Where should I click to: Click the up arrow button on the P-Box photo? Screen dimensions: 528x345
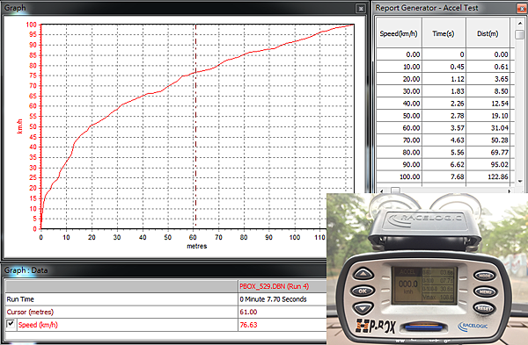363,273
